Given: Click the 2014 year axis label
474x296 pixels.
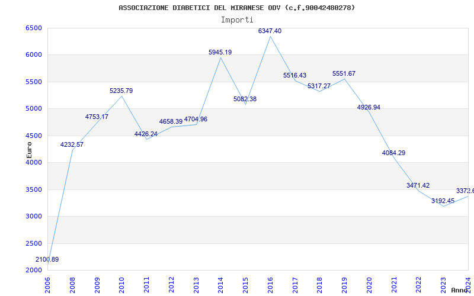Looking at the screenshot, I should (x=221, y=285).
